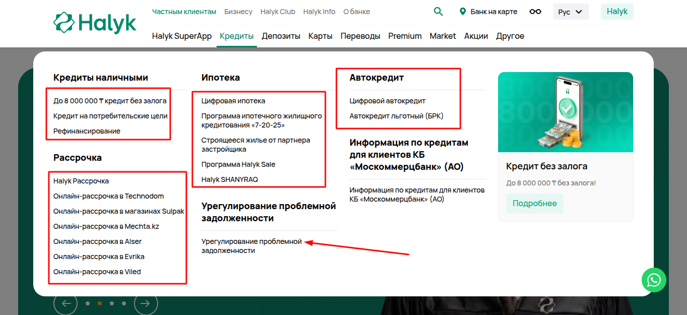This screenshot has width=687, height=315.
Task: Open the Карты menu
Action: [320, 36]
